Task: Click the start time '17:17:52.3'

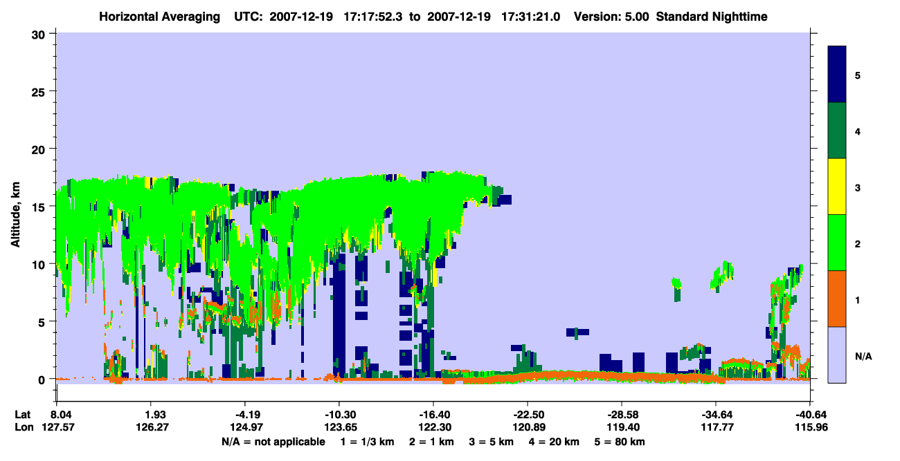Action: [372, 17]
